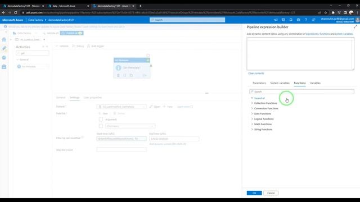360x202 pixels.
Task: Open the Monitor hub icon
Action: [4, 57]
